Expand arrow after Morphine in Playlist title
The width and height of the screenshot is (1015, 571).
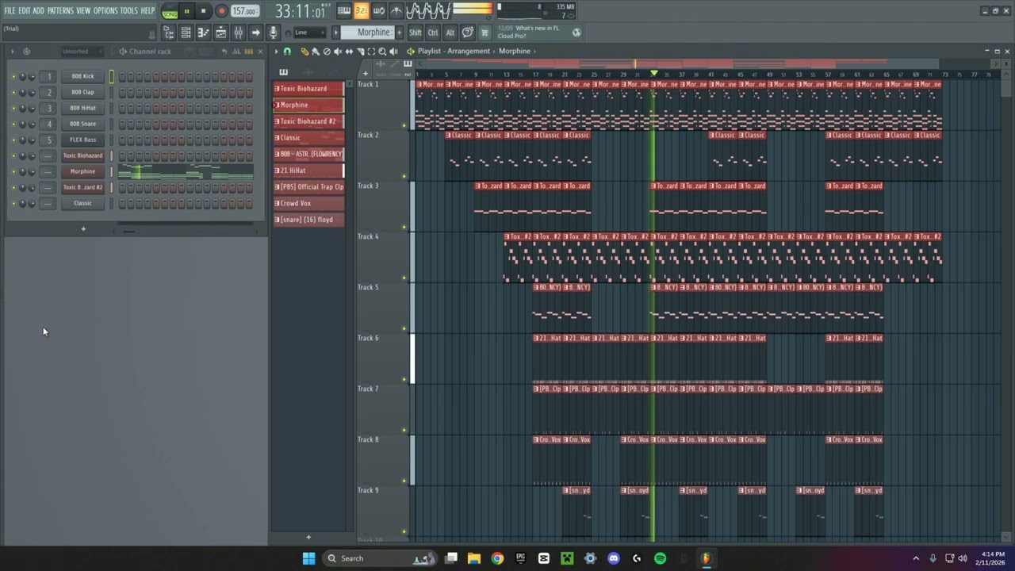point(534,51)
